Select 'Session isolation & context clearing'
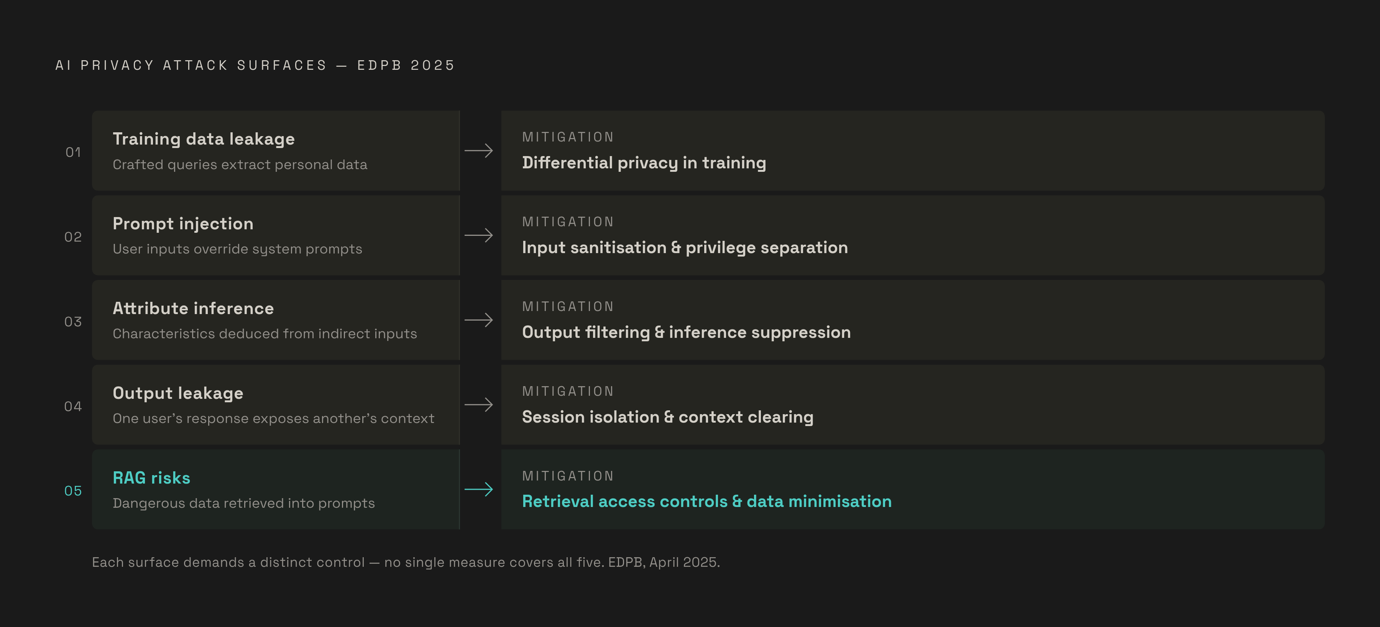This screenshot has width=1380, height=627. (667, 417)
